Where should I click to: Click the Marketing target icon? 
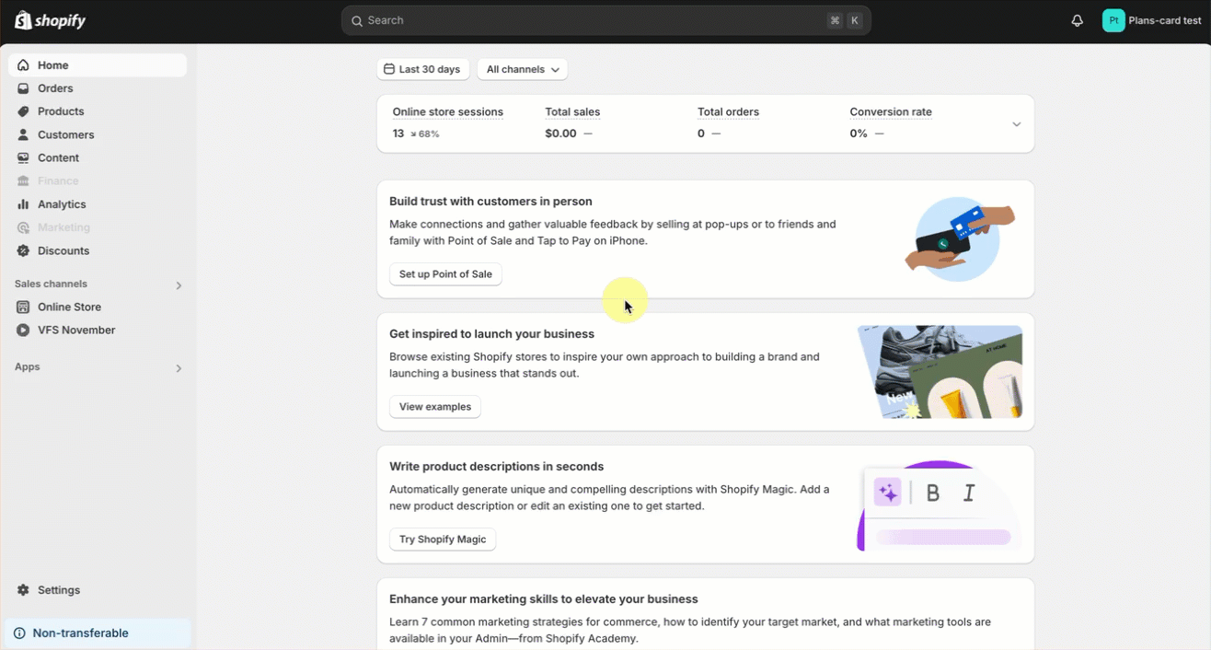[23, 227]
